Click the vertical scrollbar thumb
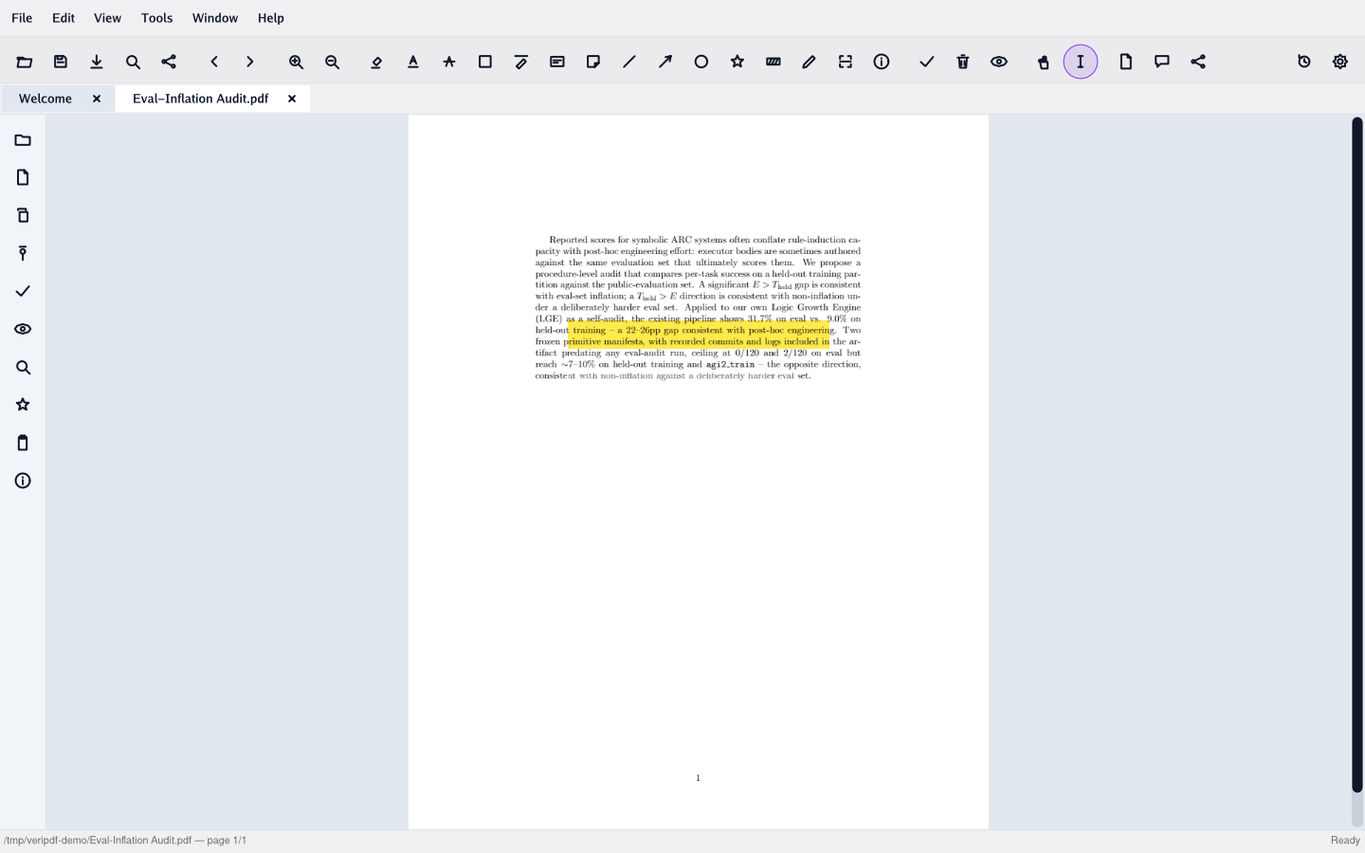This screenshot has height=853, width=1365. (1356, 455)
